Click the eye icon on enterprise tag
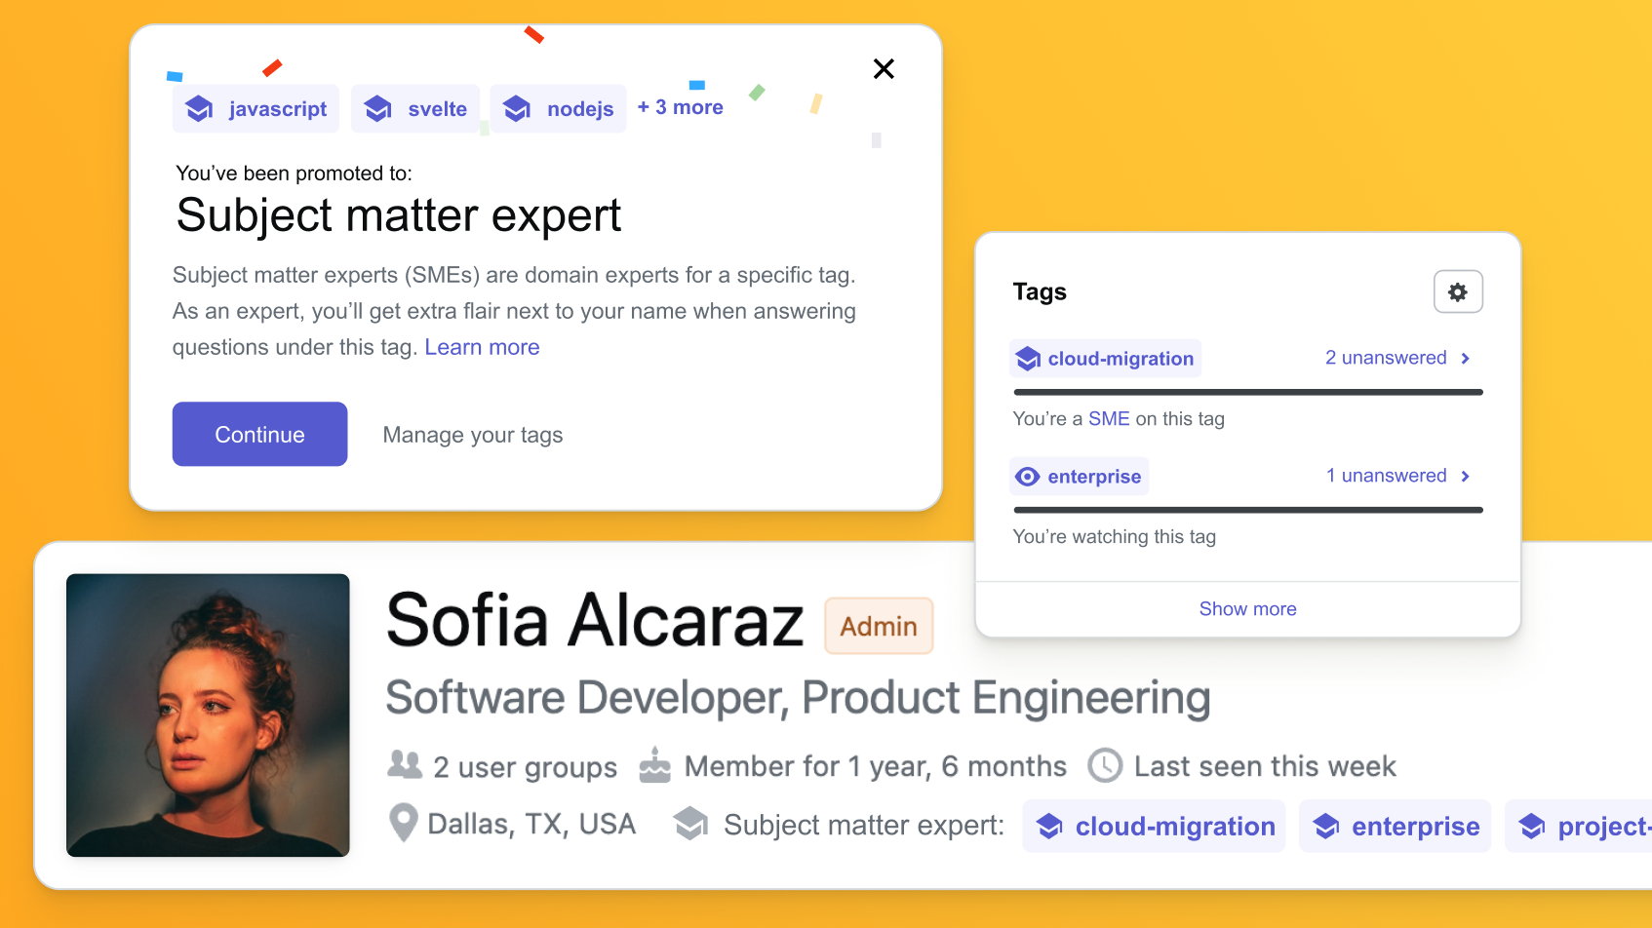The image size is (1652, 928). (1028, 477)
